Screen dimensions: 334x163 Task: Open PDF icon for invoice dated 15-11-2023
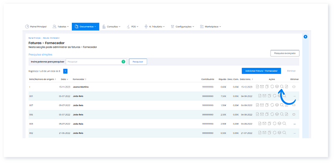coord(257,86)
